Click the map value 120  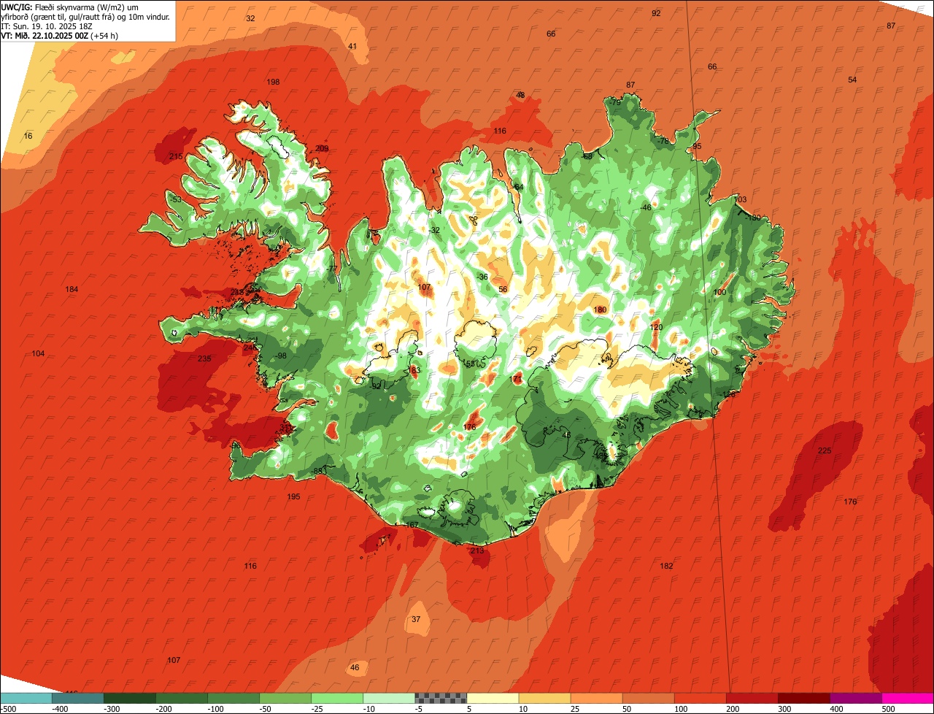pos(656,327)
